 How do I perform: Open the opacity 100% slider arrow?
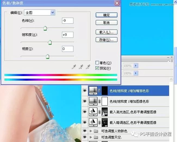(136, 65)
